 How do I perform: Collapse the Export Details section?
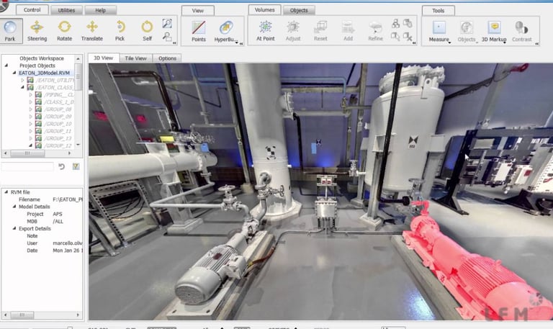pyautogui.click(x=14, y=228)
